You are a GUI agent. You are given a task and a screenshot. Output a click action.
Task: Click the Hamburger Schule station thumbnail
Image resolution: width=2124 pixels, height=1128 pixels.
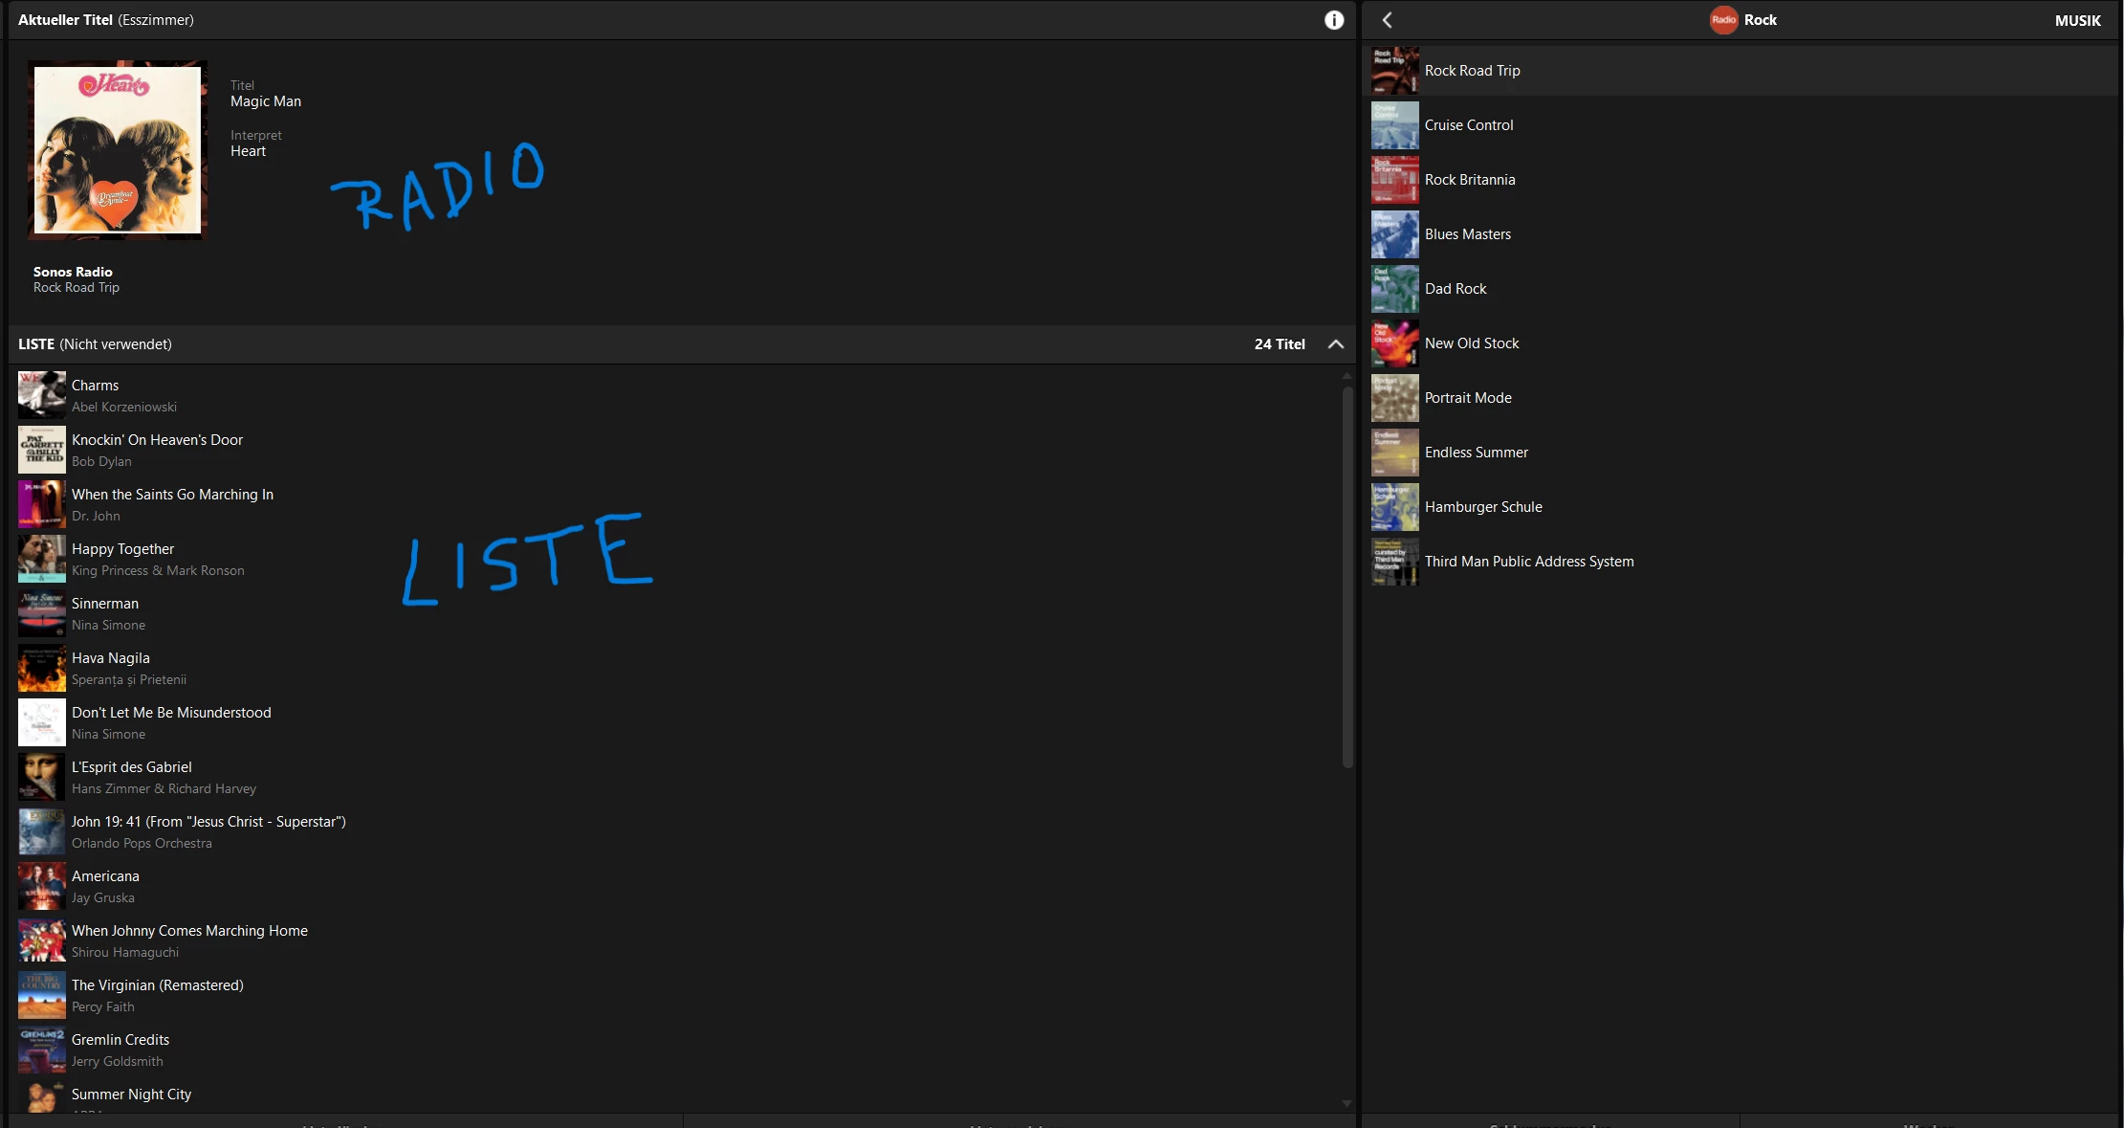(x=1395, y=507)
